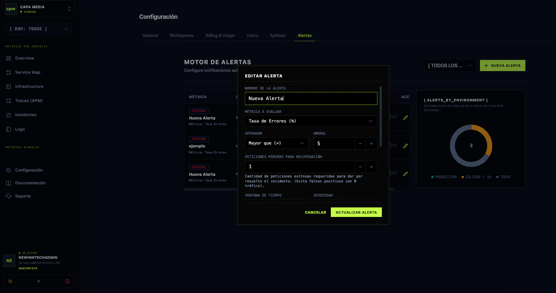Click the edit dialog vertical scrollbar
This screenshot has width=556, height=293.
(381, 117)
